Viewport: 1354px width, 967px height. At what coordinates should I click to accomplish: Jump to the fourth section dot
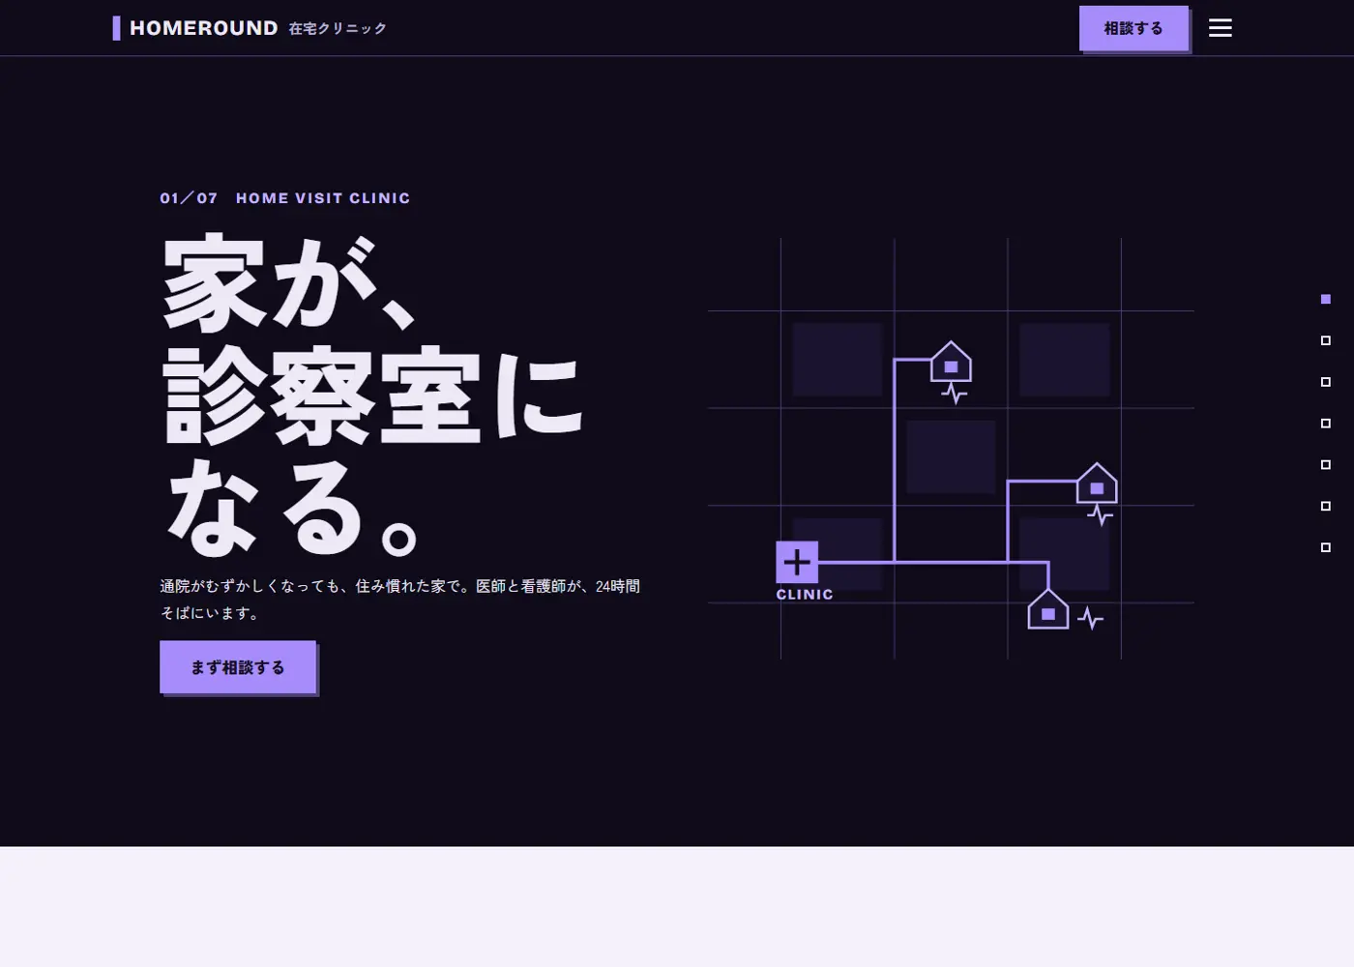click(x=1326, y=424)
